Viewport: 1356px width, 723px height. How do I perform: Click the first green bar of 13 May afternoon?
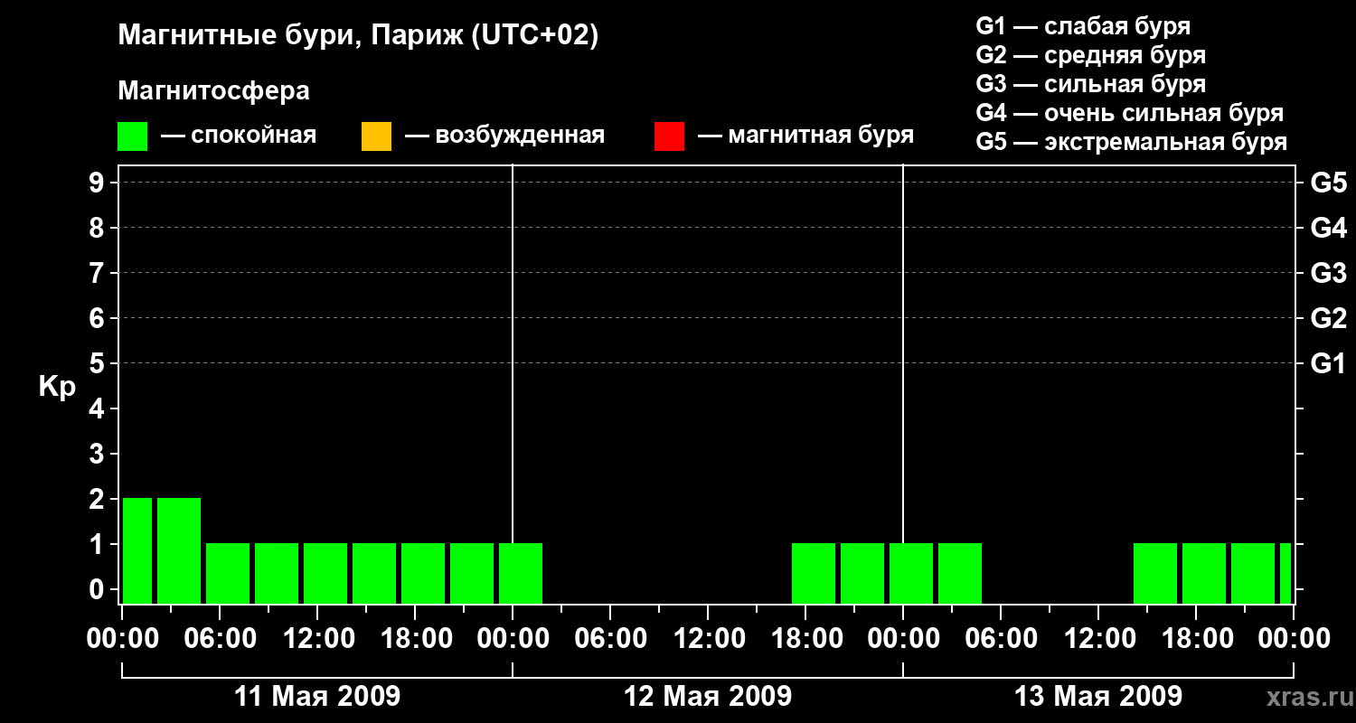(1155, 573)
